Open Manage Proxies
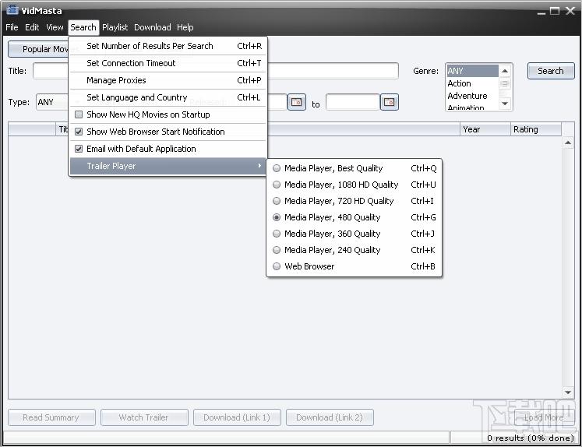Image resolution: width=582 pixels, height=447 pixels. pos(168,80)
